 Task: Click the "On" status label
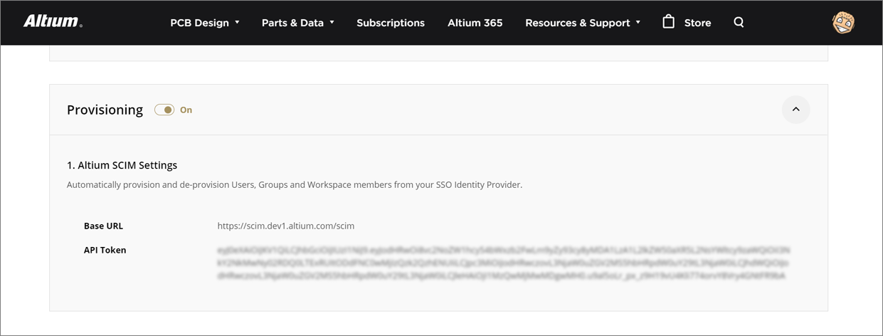tap(186, 110)
